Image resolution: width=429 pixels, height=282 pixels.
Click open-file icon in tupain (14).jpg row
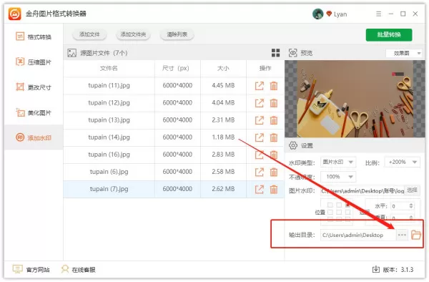(x=259, y=137)
